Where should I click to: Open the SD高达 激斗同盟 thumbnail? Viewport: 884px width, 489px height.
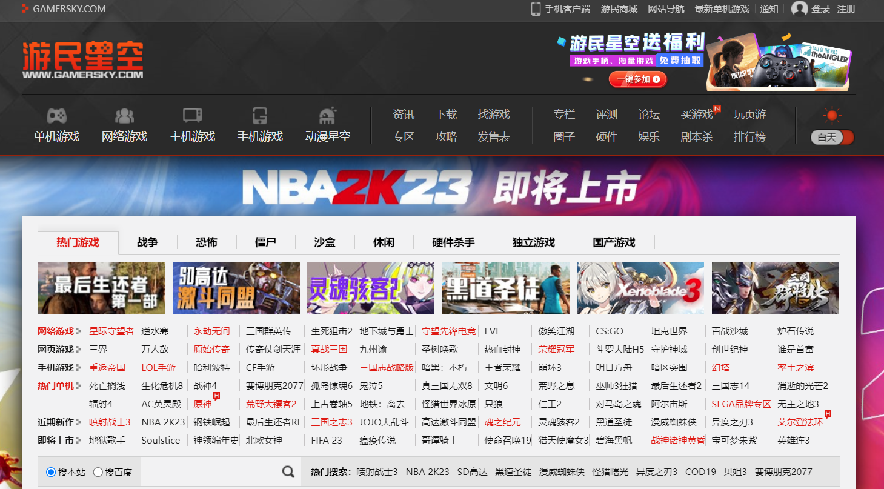pyautogui.click(x=236, y=288)
